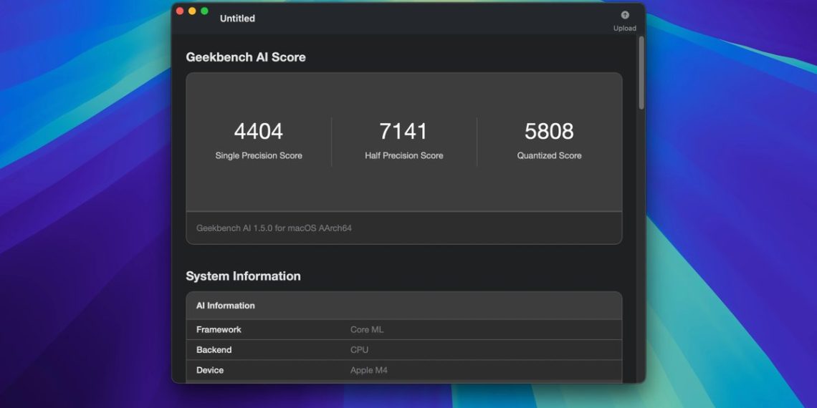
Task: Click the Quantized Score label
Action: pyautogui.click(x=549, y=155)
